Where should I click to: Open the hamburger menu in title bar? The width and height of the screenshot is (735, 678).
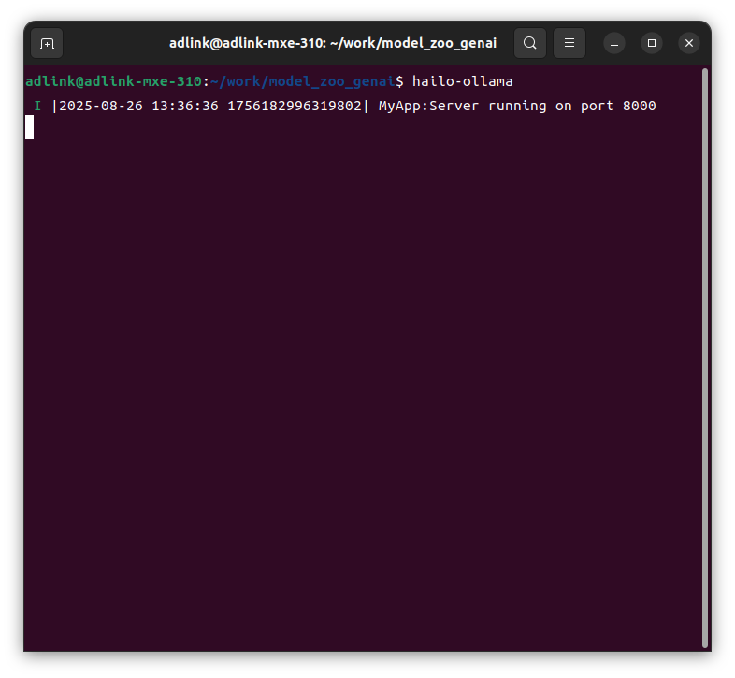point(569,43)
